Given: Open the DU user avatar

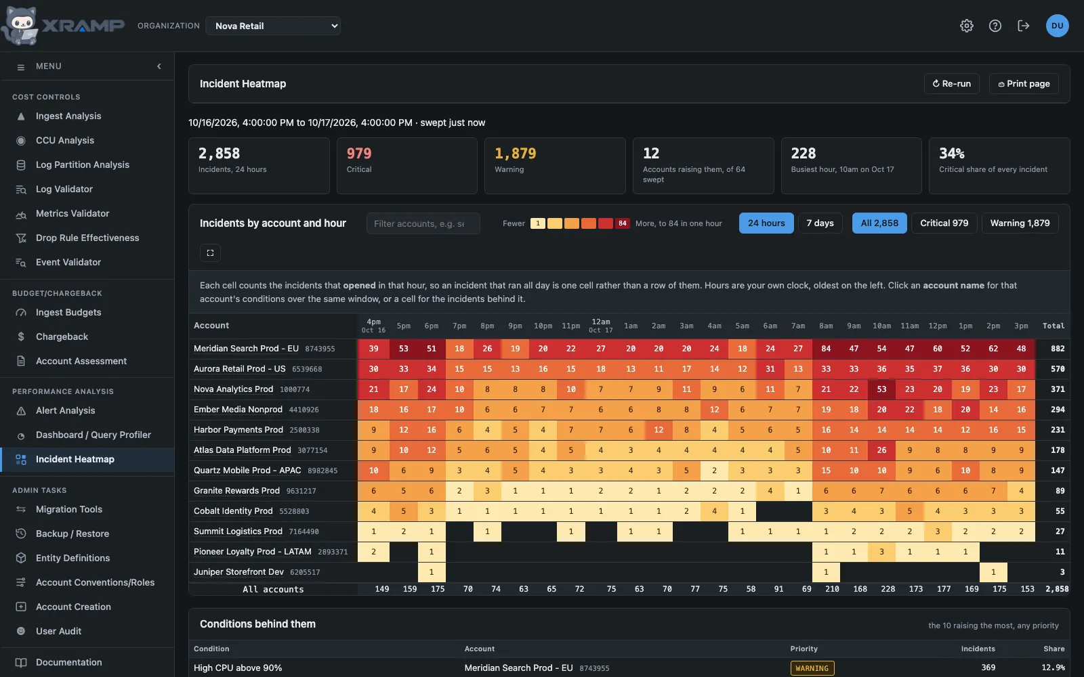Looking at the screenshot, I should pos(1058,26).
